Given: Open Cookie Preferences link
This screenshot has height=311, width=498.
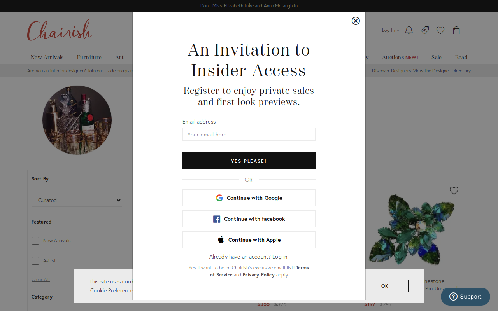Looking at the screenshot, I should coord(112,290).
